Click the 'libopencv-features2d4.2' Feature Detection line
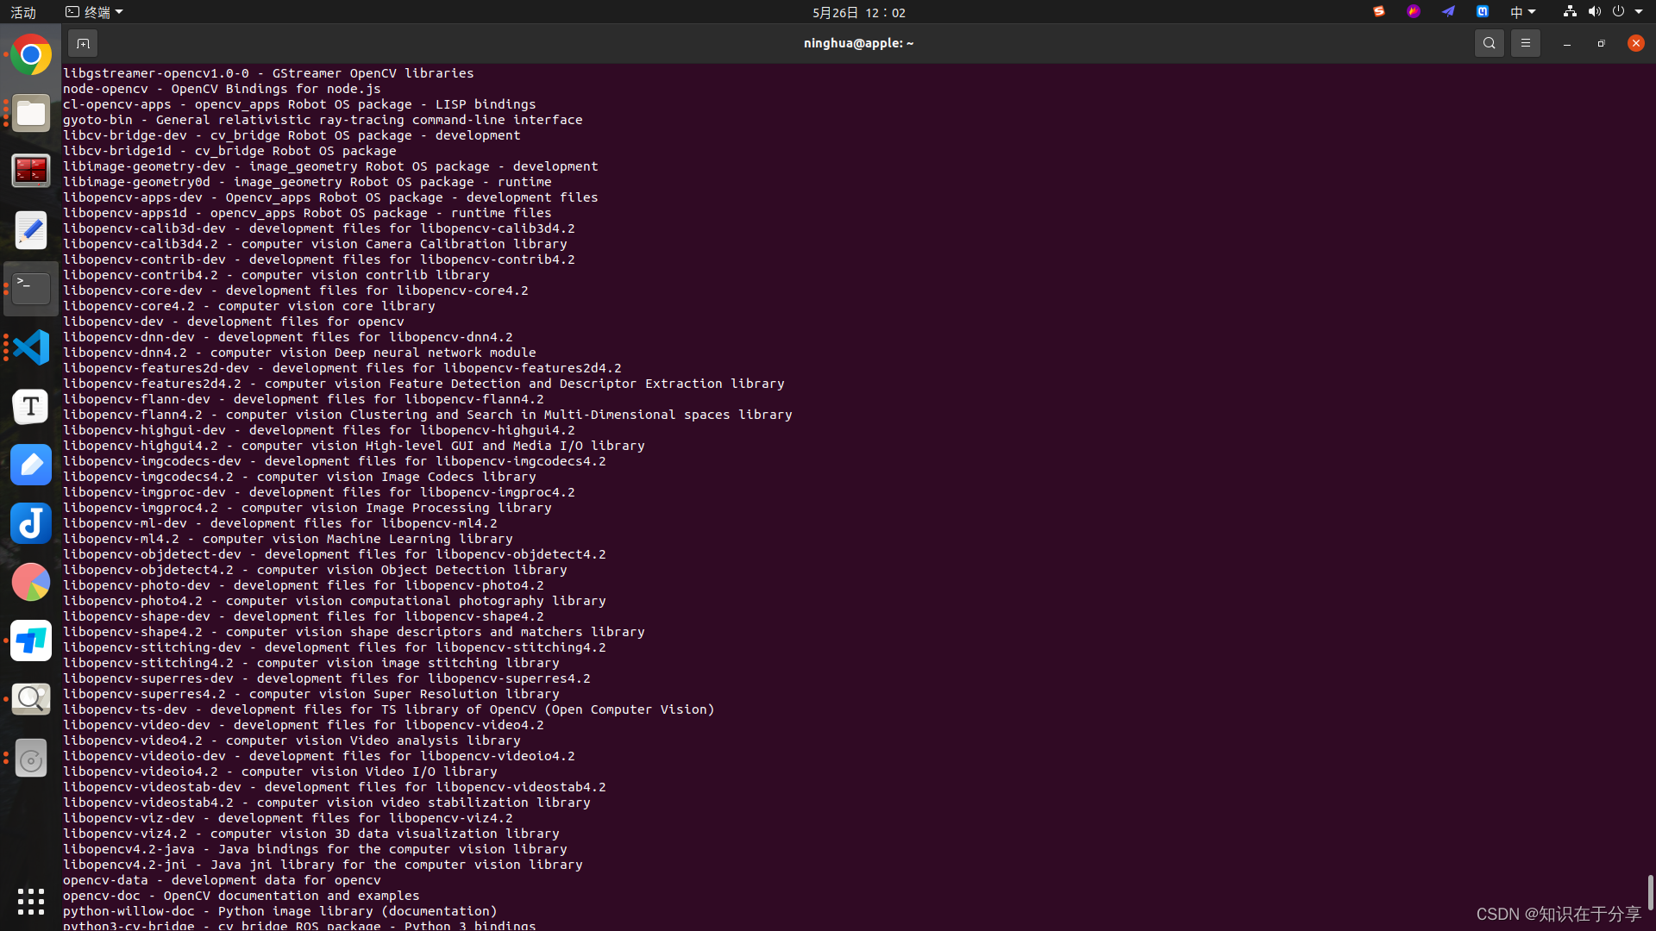Screen dimensions: 1656x931 click(x=423, y=384)
